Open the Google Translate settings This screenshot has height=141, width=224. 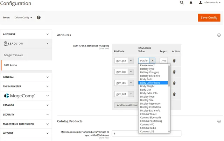(13, 55)
